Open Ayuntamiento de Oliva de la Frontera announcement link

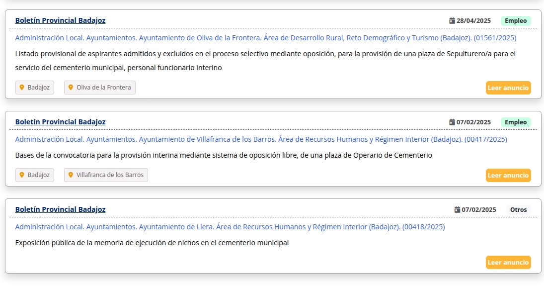[266, 38]
